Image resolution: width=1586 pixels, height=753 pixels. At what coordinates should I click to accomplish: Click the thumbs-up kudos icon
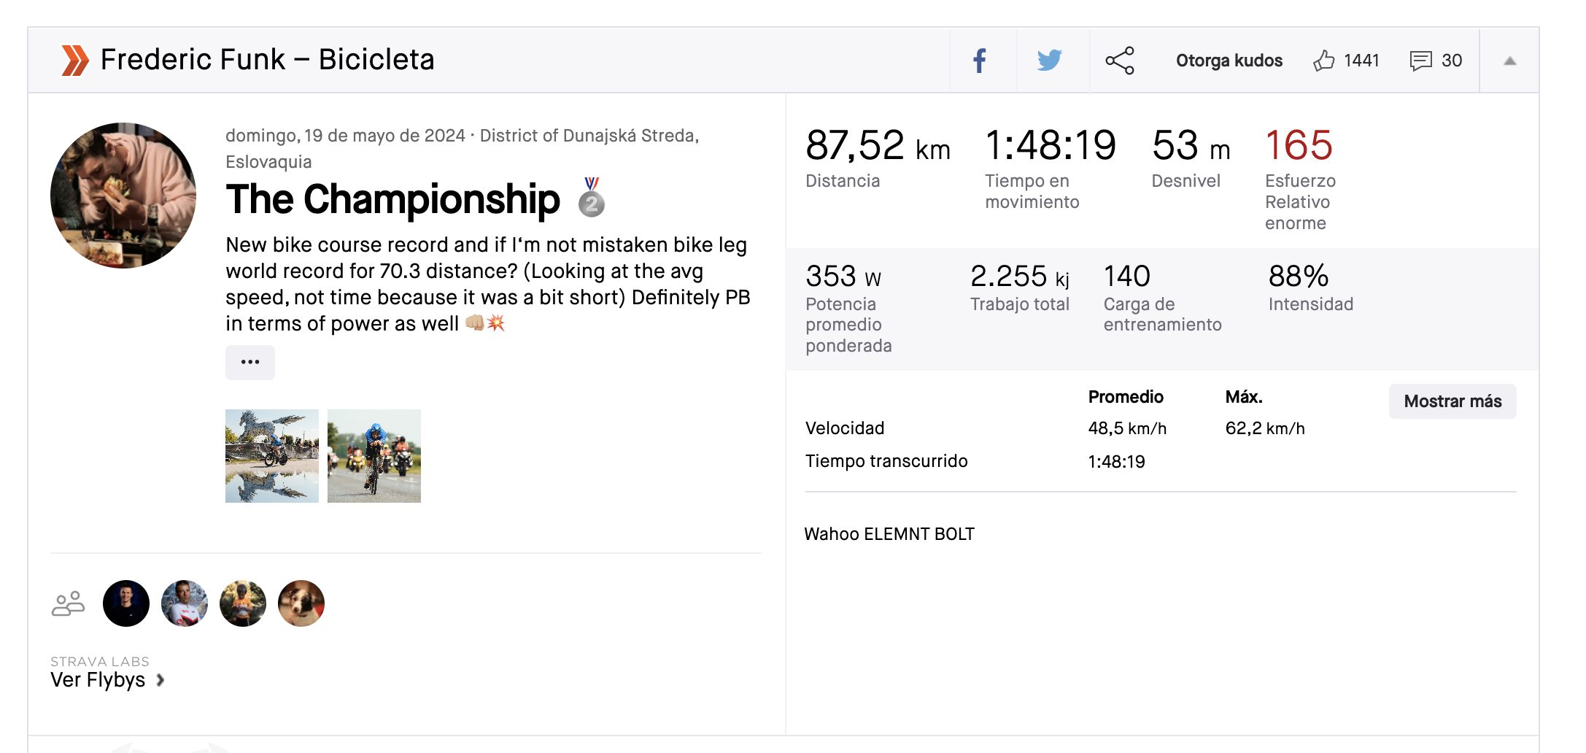click(x=1323, y=61)
